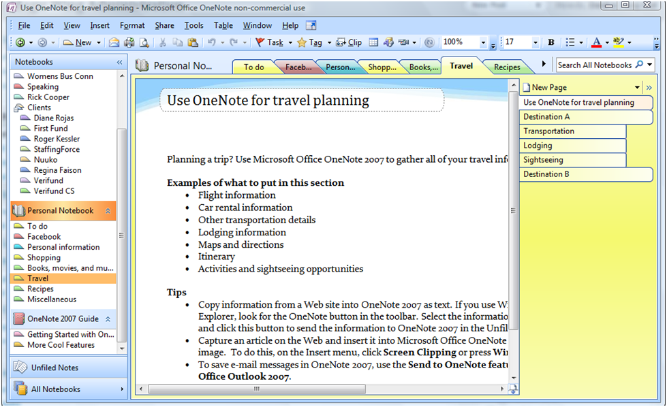Viewport: 667px width, 407px height.
Task: Click the Forward navigation arrow icon
Action: (42, 42)
